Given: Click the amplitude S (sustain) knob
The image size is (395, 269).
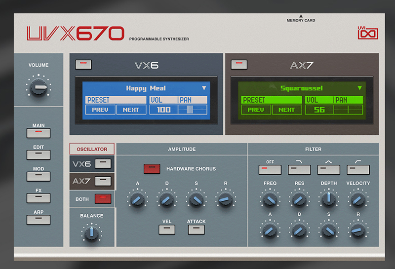Looking at the screenshot, I should (x=196, y=200).
